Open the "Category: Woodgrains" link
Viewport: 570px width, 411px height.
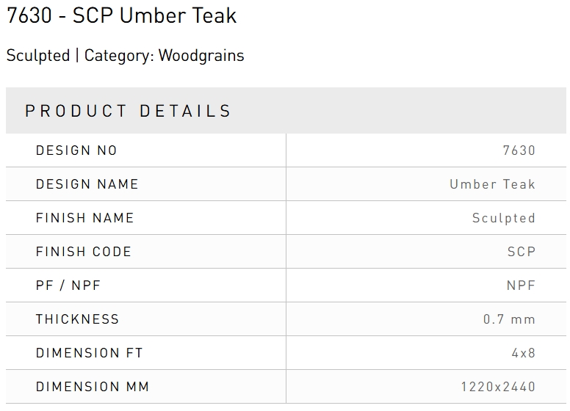click(164, 56)
